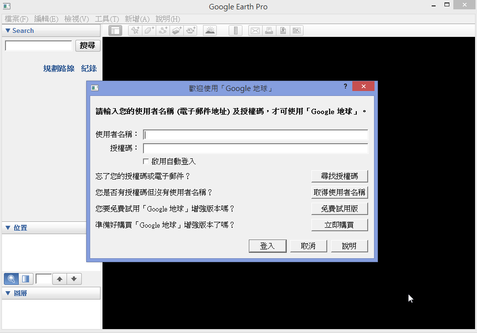This screenshot has width=477, height=333.
Task: Open the 新增(A) menu
Action: click(137, 19)
